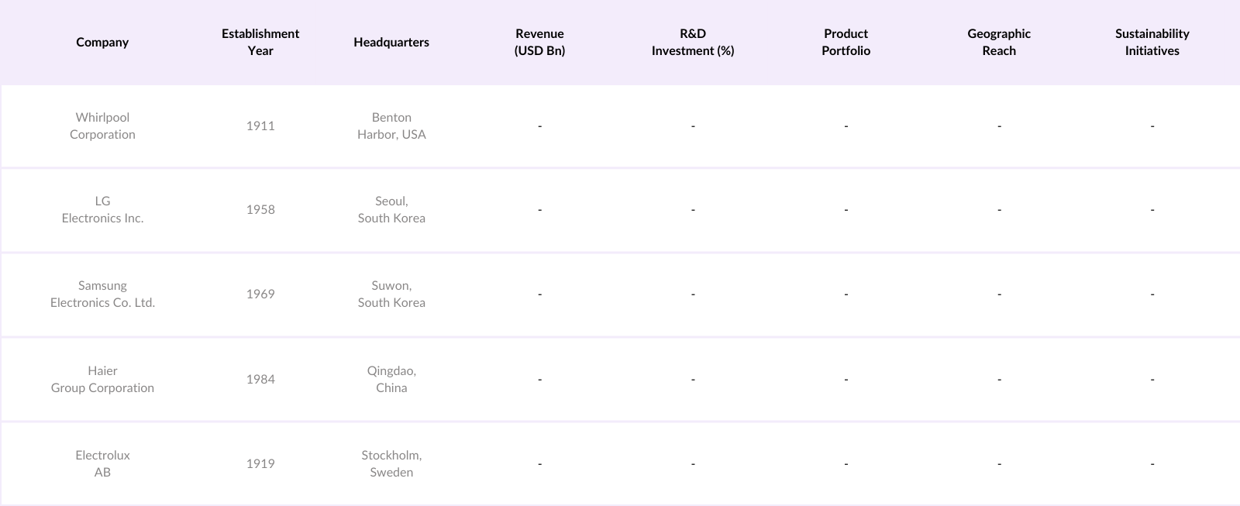Click the LG Electronics Inc. cell
The height and width of the screenshot is (506, 1240).
pyautogui.click(x=102, y=209)
